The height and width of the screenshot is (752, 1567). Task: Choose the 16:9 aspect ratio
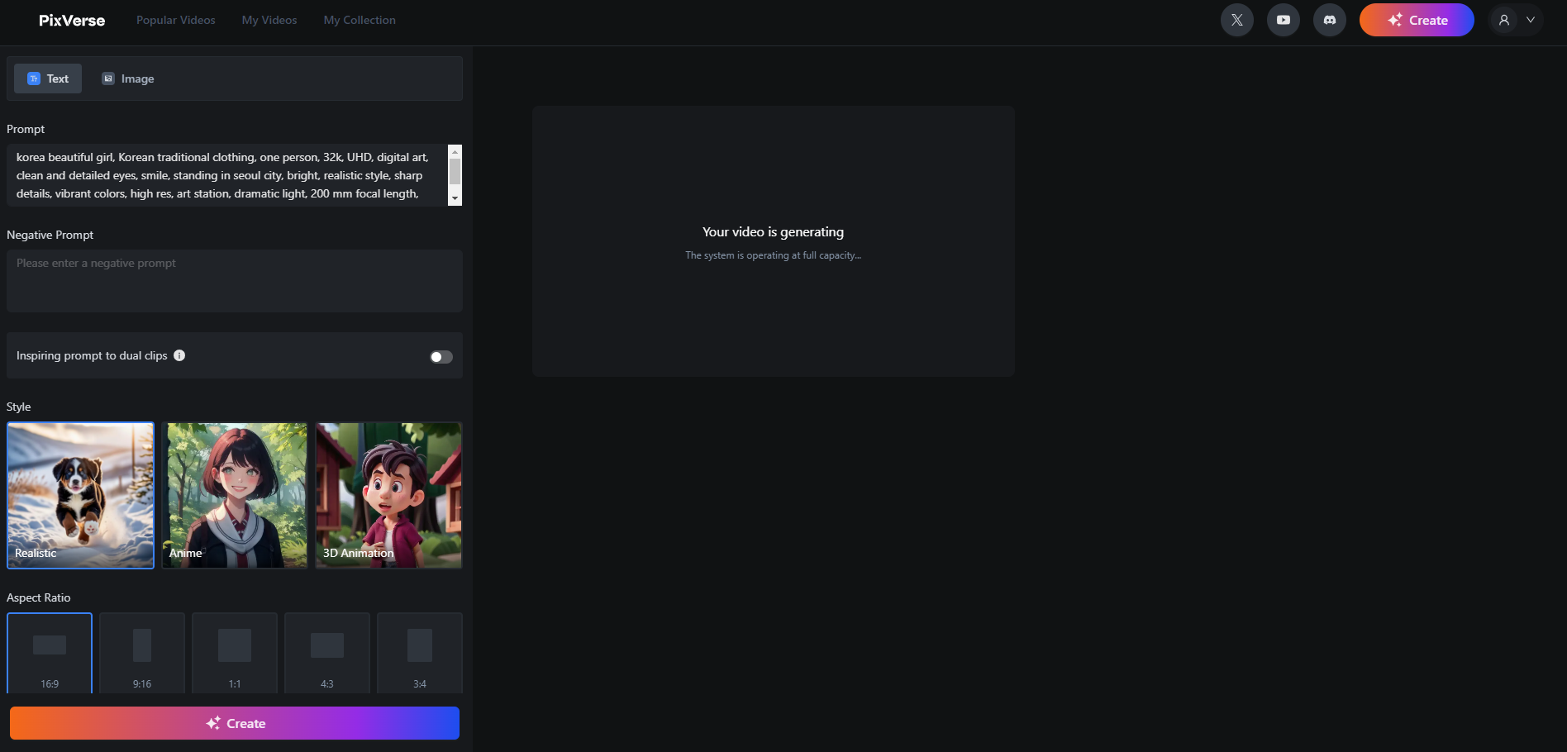click(x=50, y=653)
